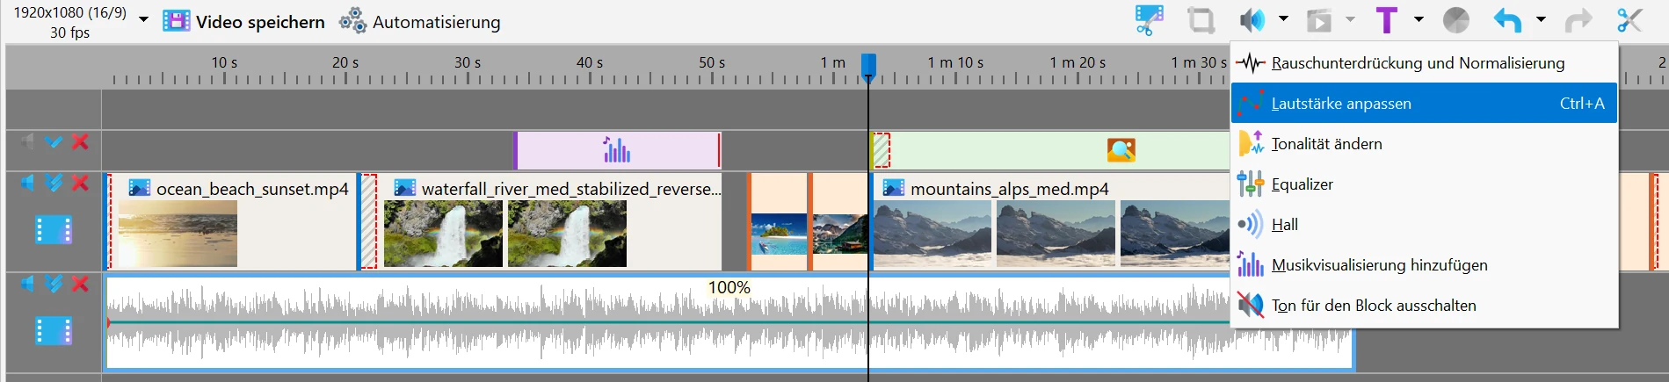Click the 50 s mark on ruler
This screenshot has width=1669, height=382.
click(x=712, y=62)
